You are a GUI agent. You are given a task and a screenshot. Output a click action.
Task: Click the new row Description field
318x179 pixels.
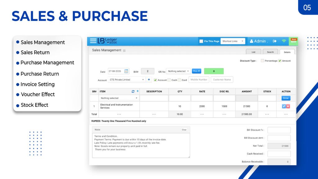pyautogui.click(x=154, y=98)
